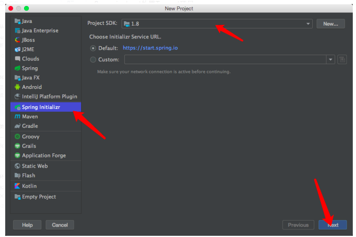Choose the Clouds project type

tap(46, 58)
